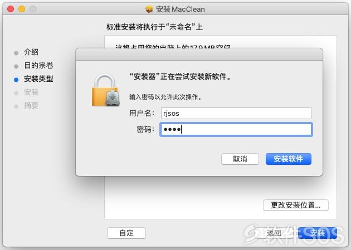Select the 介绍 sidebar label
The height and width of the screenshot is (250, 351).
click(x=31, y=52)
